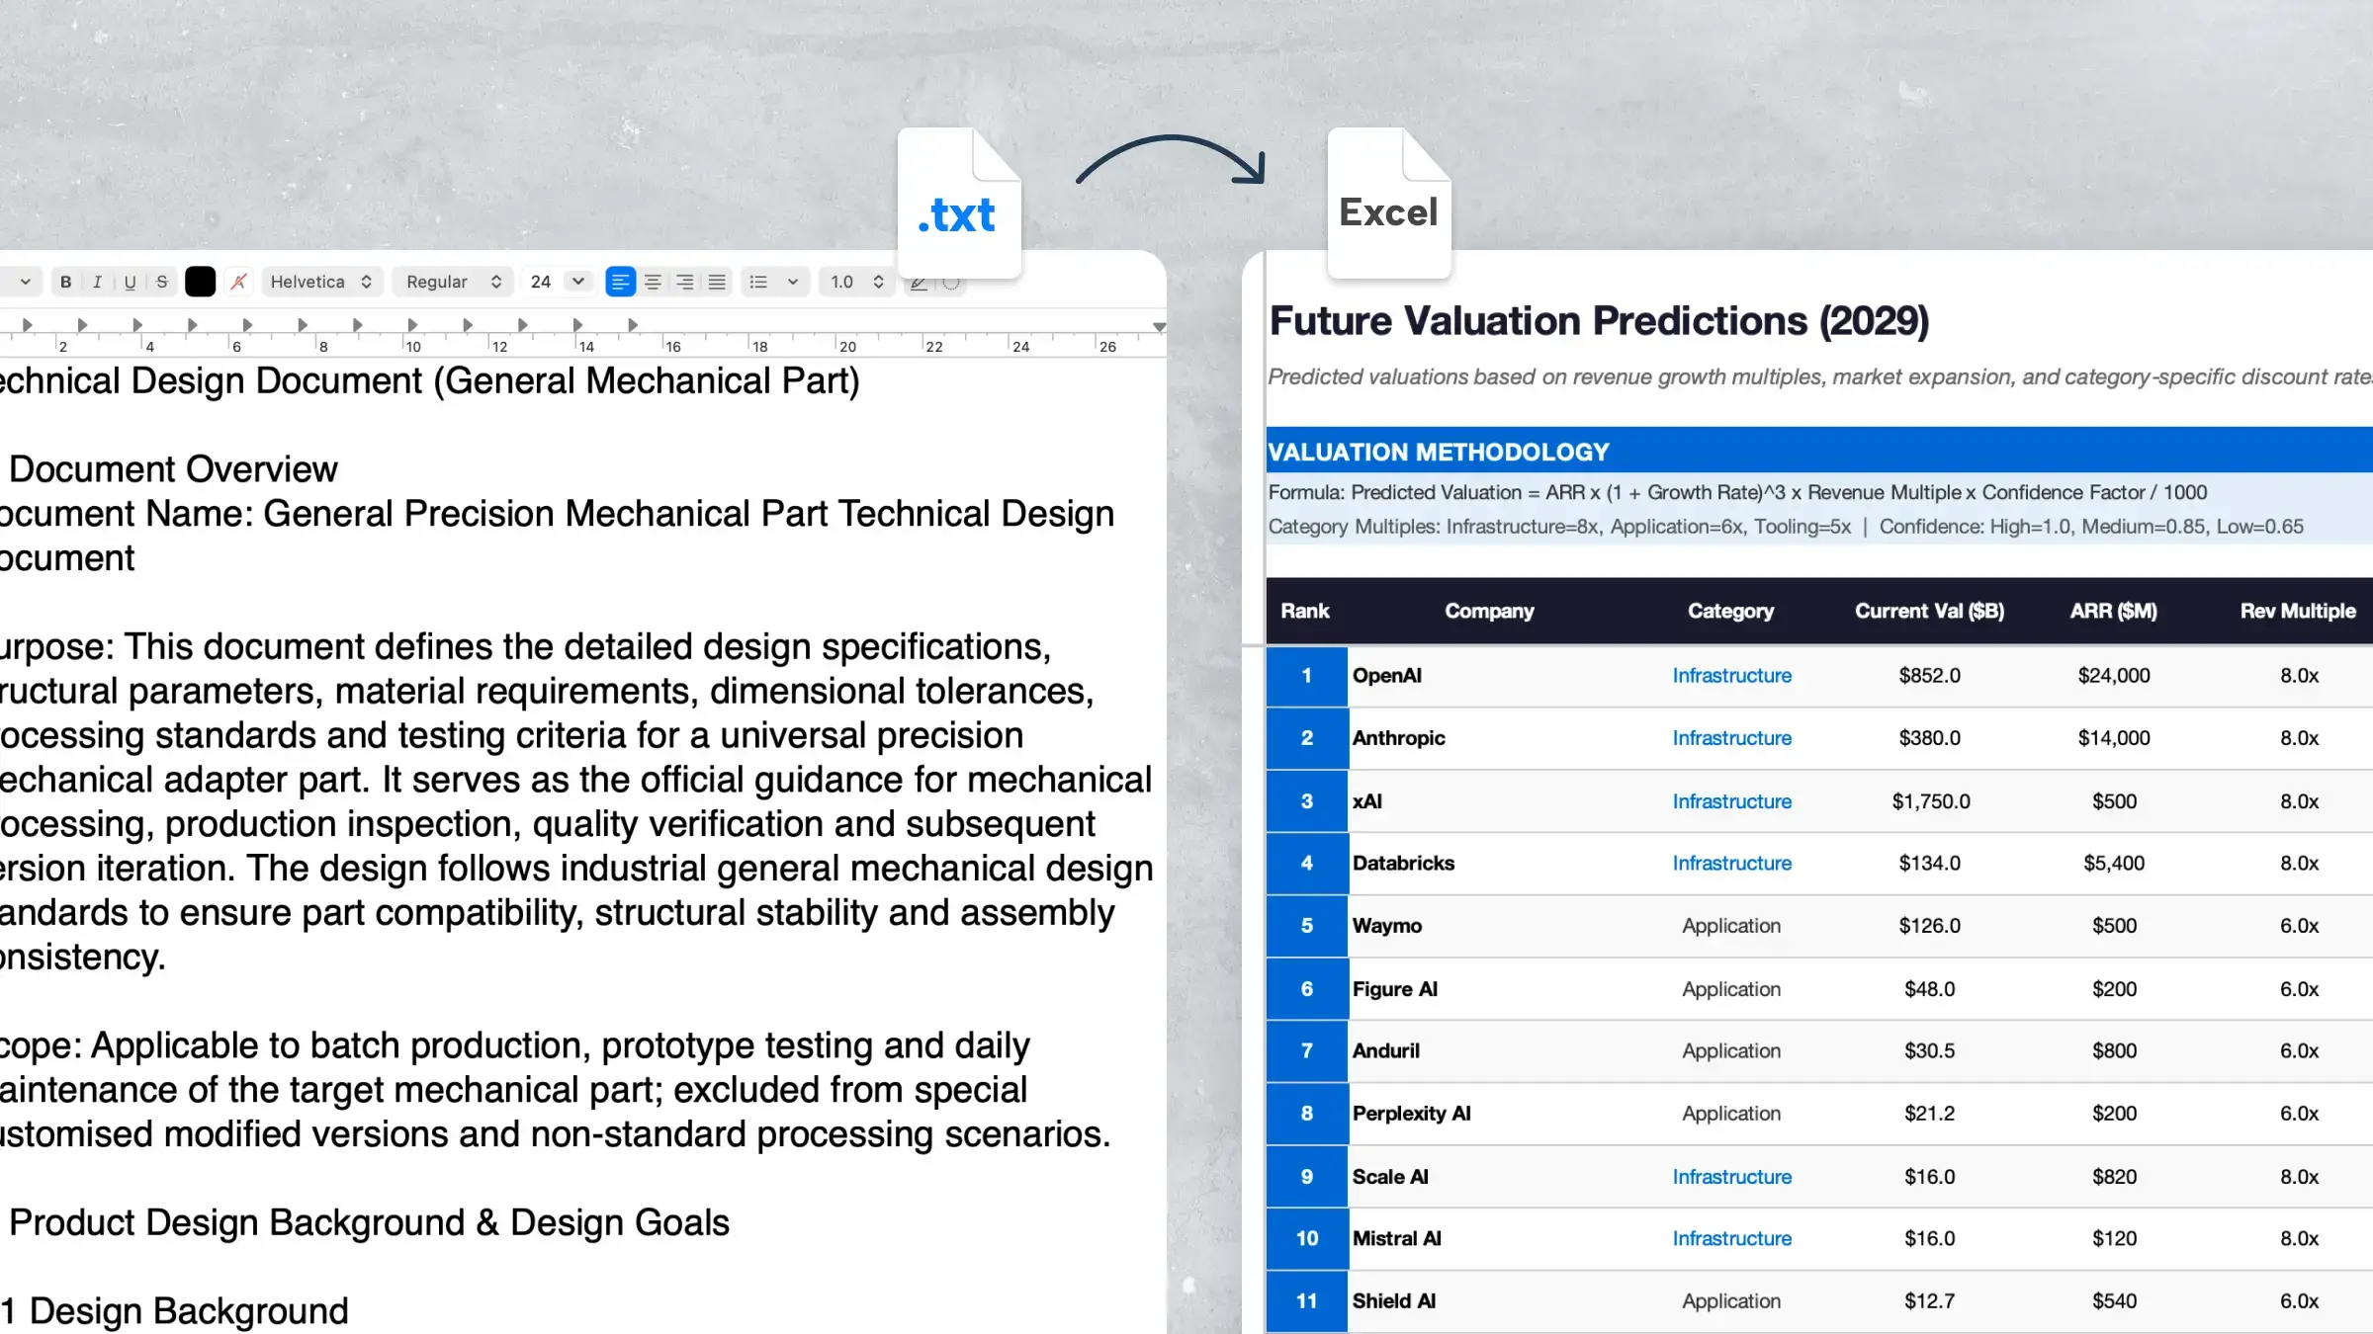
Task: Click the text background color icon
Action: tap(238, 282)
